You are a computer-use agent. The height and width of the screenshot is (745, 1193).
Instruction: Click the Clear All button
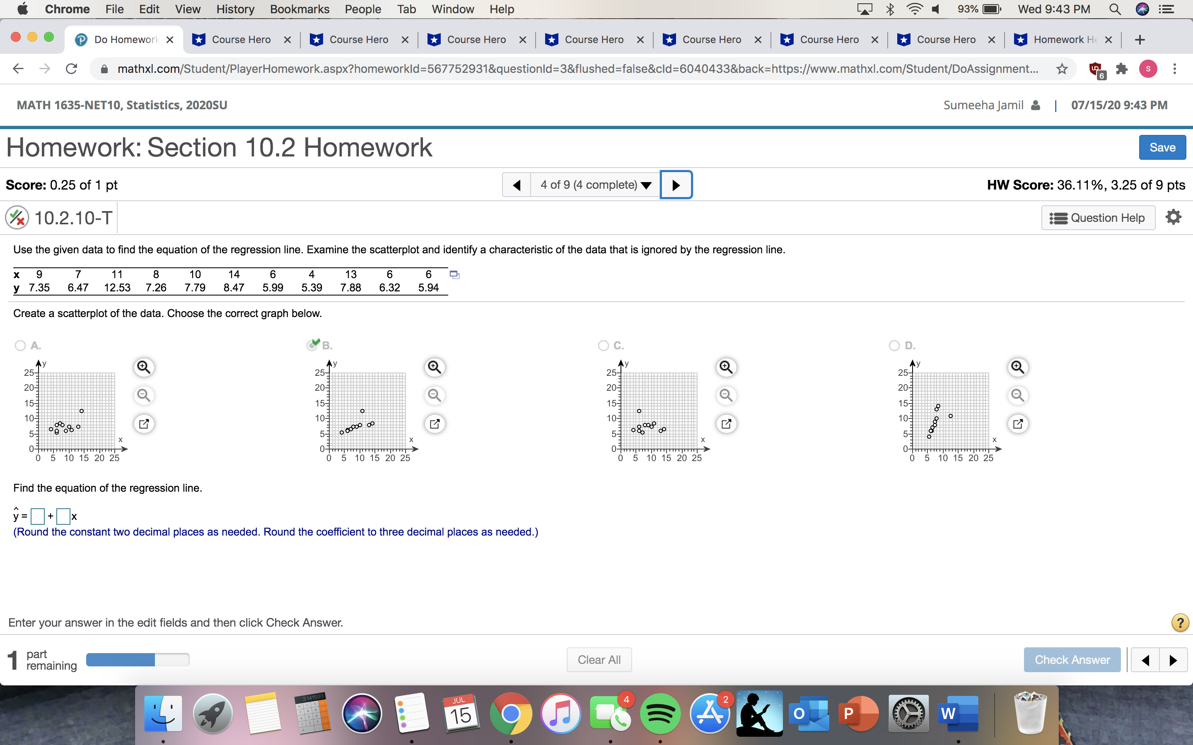click(599, 660)
